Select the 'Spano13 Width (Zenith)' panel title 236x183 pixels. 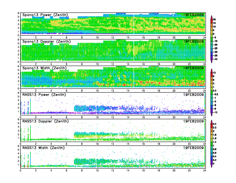(x=45, y=68)
